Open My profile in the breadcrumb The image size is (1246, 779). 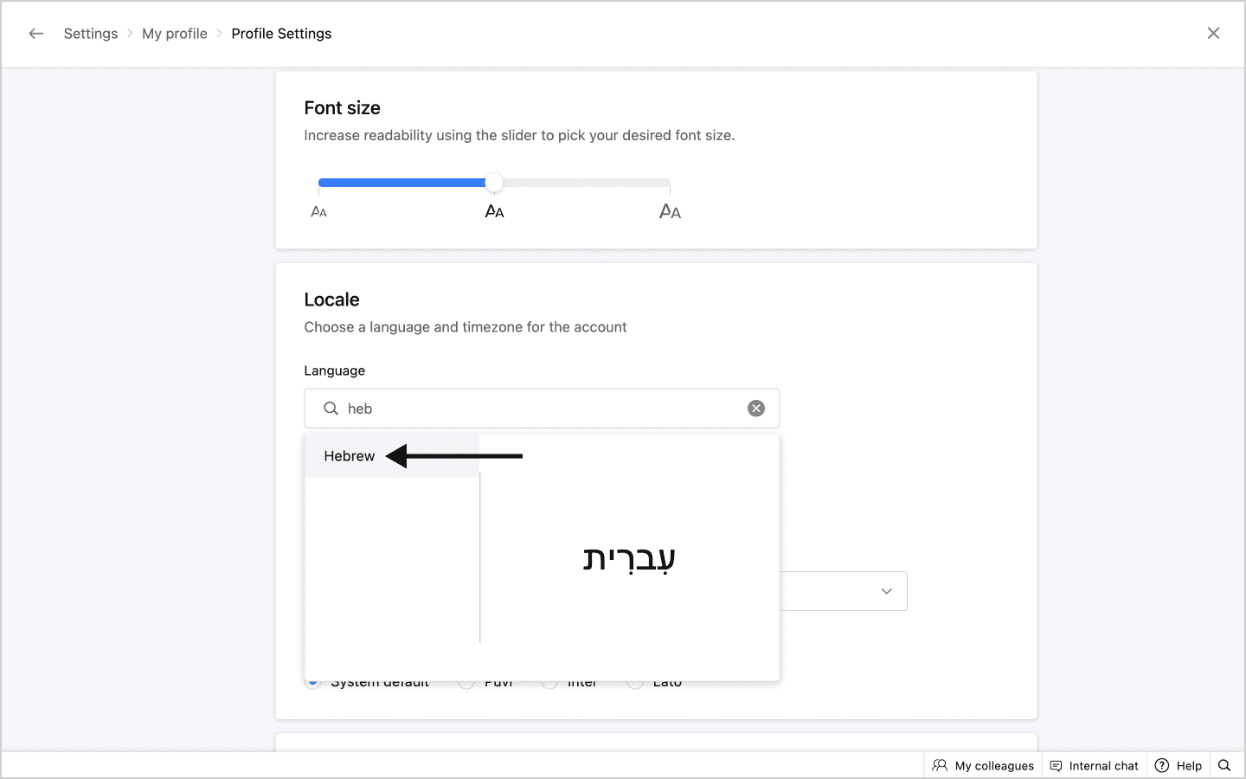[175, 34]
